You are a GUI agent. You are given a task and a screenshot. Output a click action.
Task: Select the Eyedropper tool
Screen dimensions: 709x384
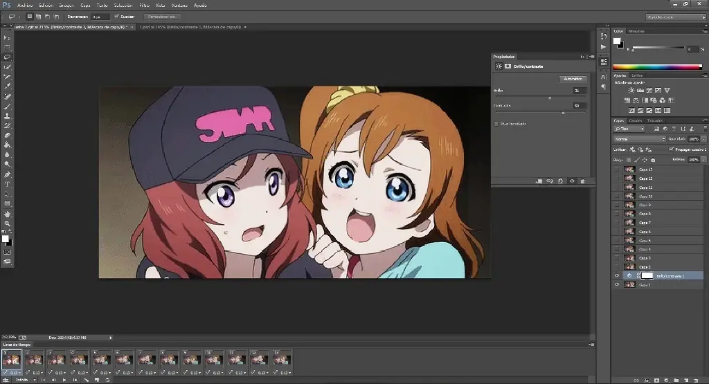[8, 86]
